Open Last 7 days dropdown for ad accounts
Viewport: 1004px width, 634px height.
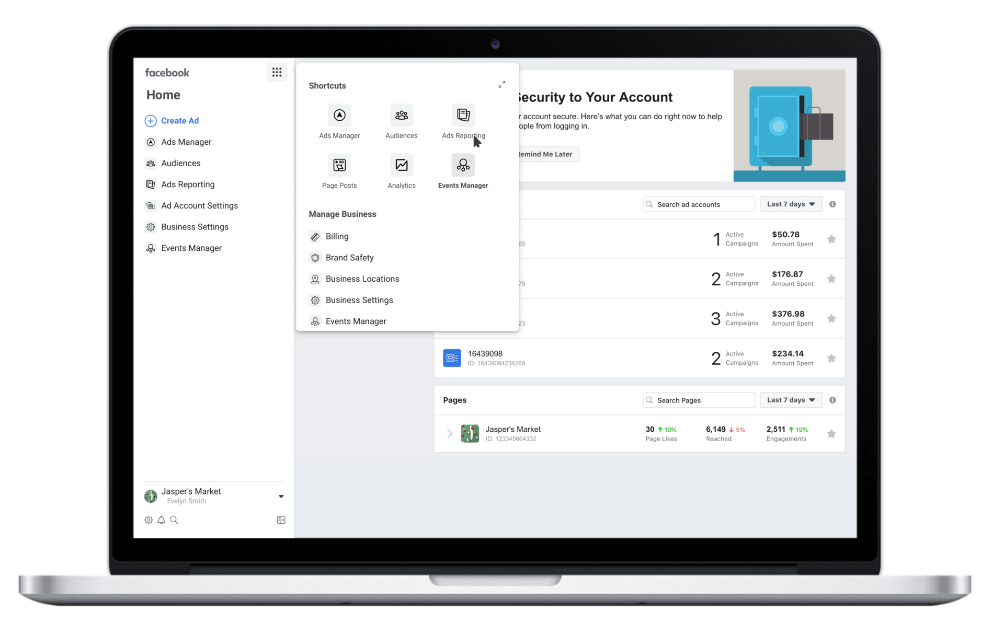tap(791, 204)
